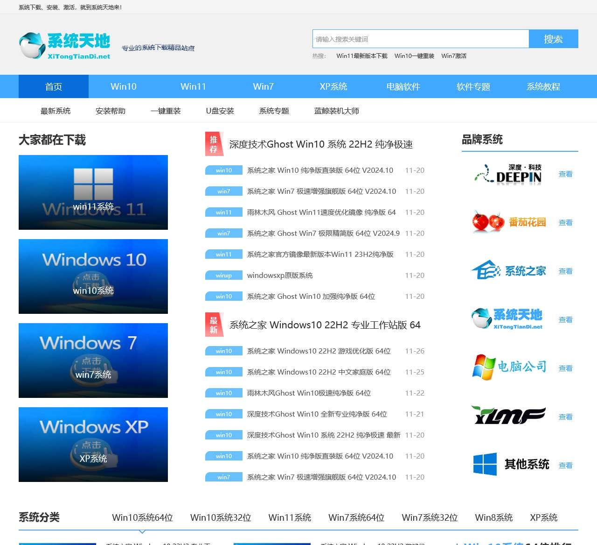597x545 pixels.
Task: Click hot search Win10一键重装
Action: (414, 56)
